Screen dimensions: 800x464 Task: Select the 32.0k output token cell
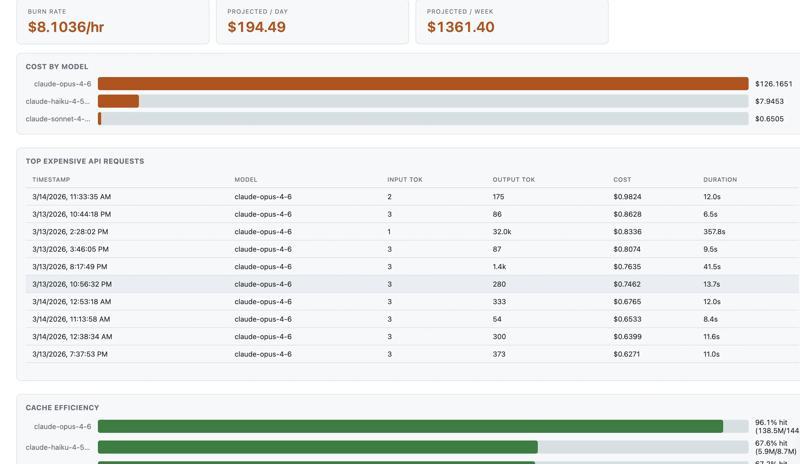(x=502, y=232)
